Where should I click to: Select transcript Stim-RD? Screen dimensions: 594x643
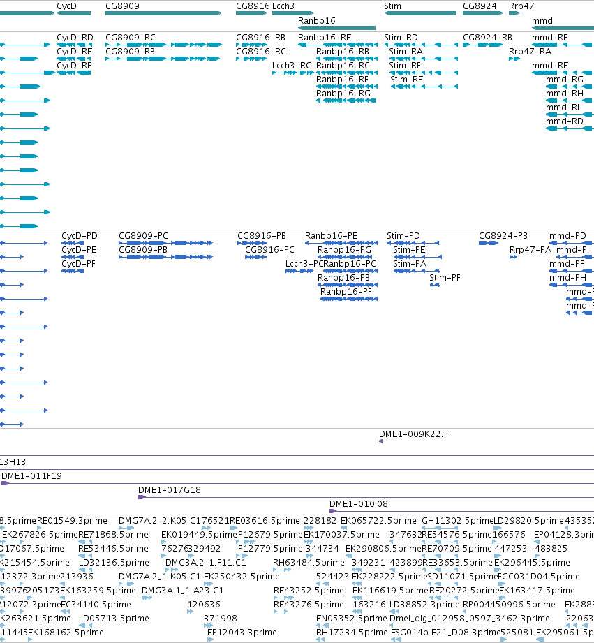coord(421,45)
